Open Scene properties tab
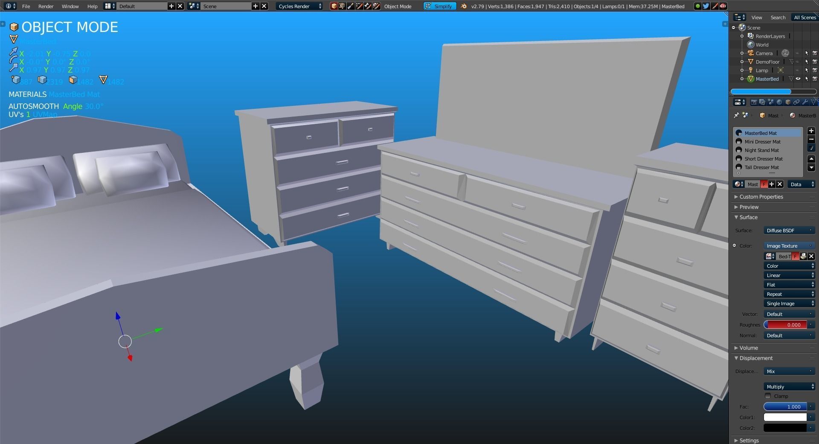 [x=771, y=102]
